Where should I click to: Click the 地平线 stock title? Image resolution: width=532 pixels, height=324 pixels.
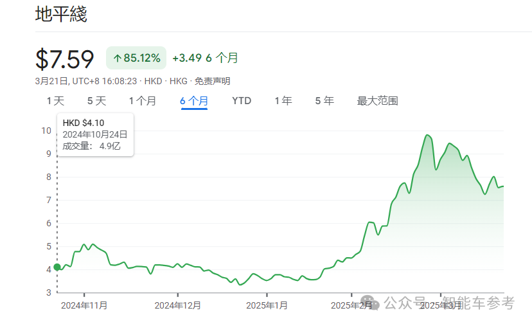61,14
